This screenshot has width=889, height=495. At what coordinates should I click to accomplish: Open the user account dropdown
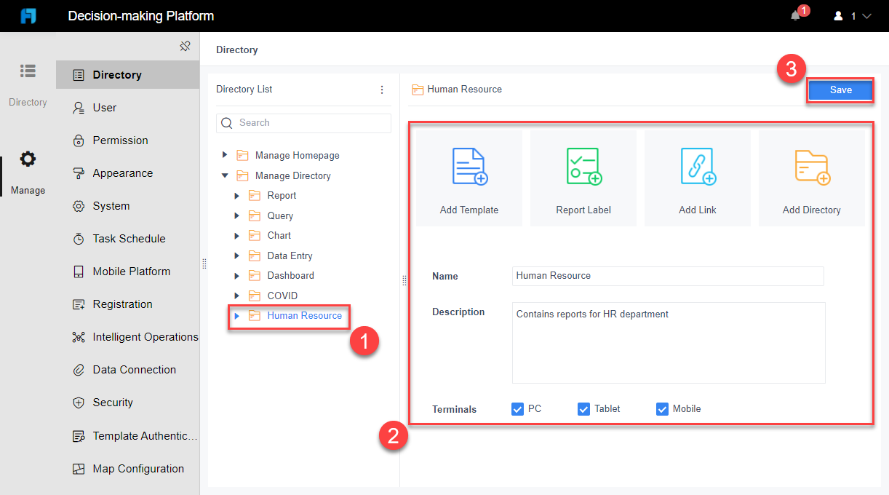[x=851, y=15]
